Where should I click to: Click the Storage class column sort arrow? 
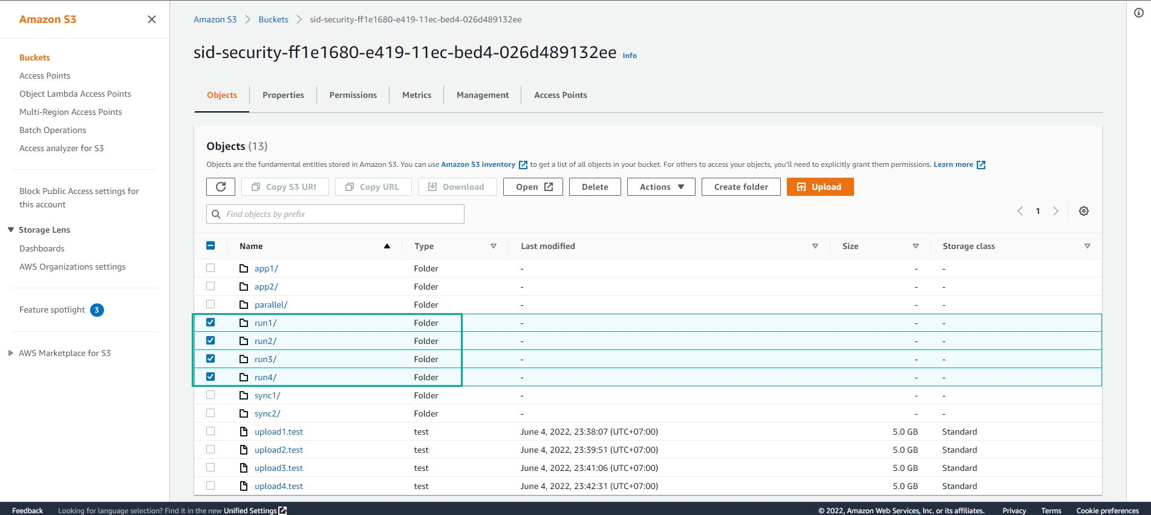1087,246
